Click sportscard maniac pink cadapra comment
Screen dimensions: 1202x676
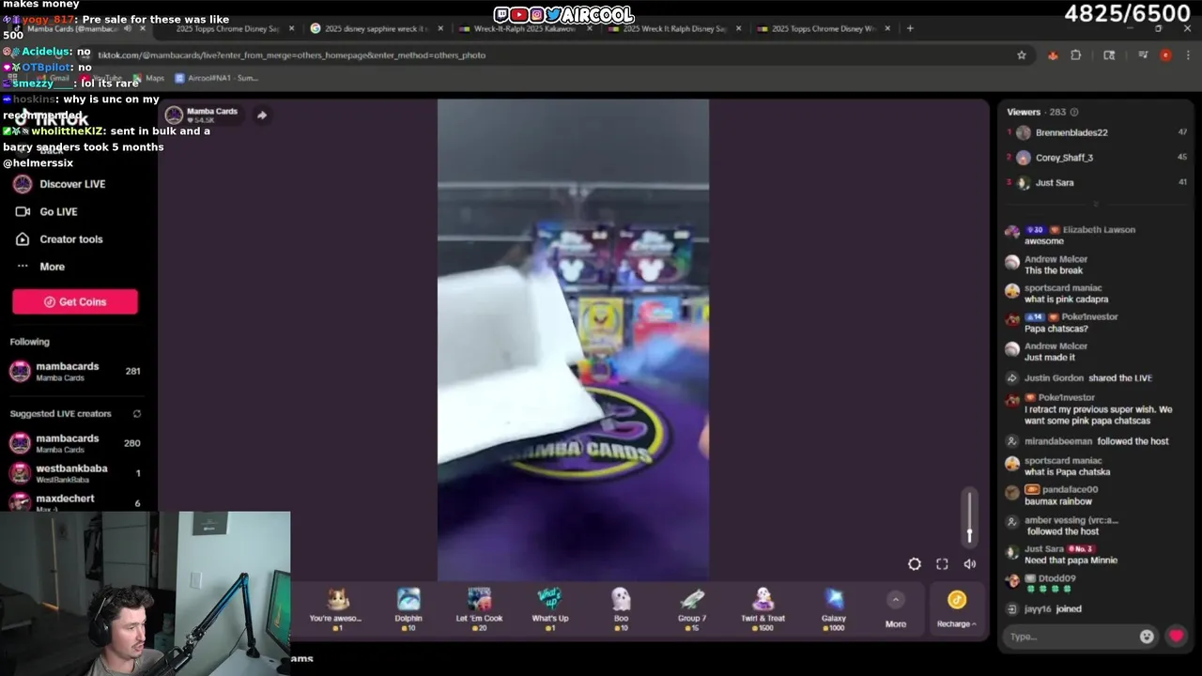1066,300
